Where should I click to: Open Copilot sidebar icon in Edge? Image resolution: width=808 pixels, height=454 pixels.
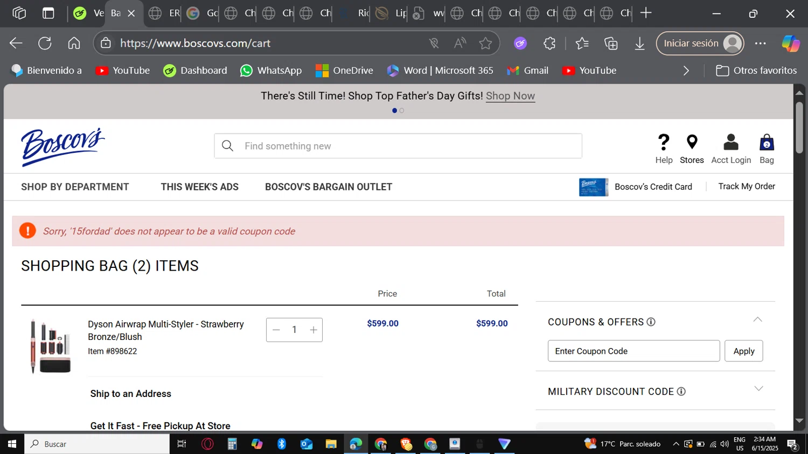tap(791, 44)
